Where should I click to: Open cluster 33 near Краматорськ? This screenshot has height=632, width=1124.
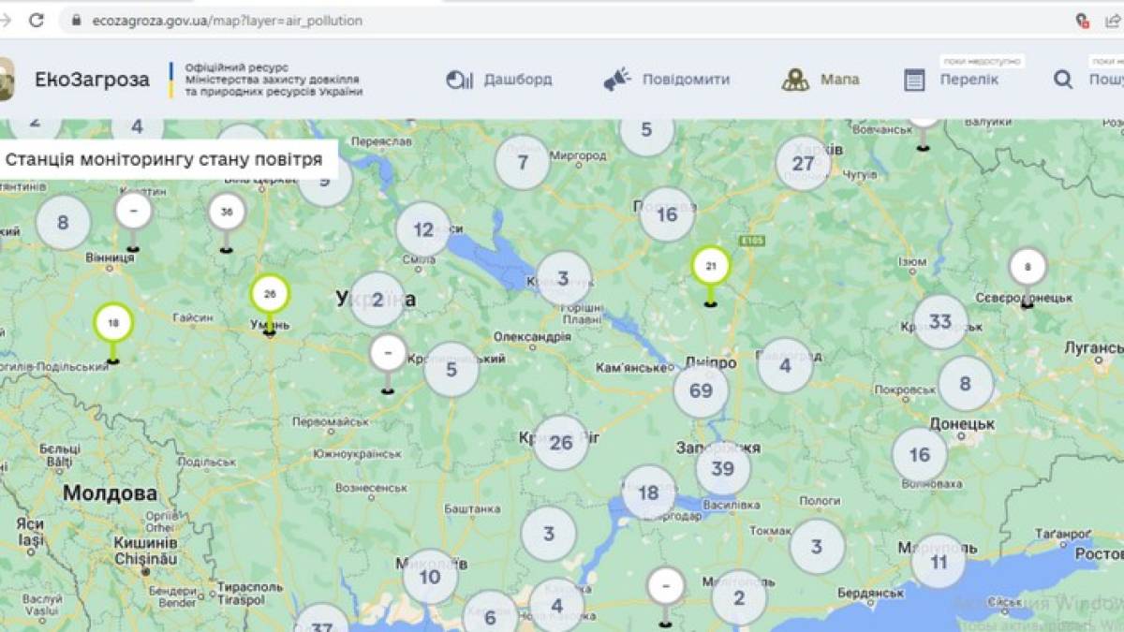(940, 322)
